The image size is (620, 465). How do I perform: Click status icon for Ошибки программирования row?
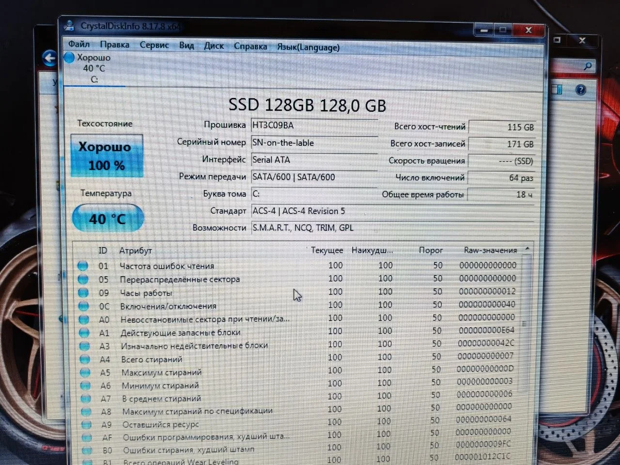tap(87, 437)
